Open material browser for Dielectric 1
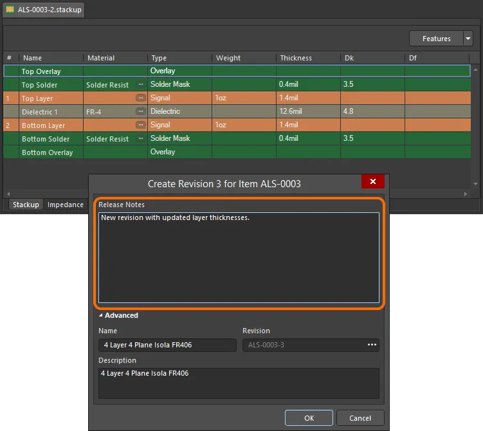483x431 pixels. tap(140, 111)
